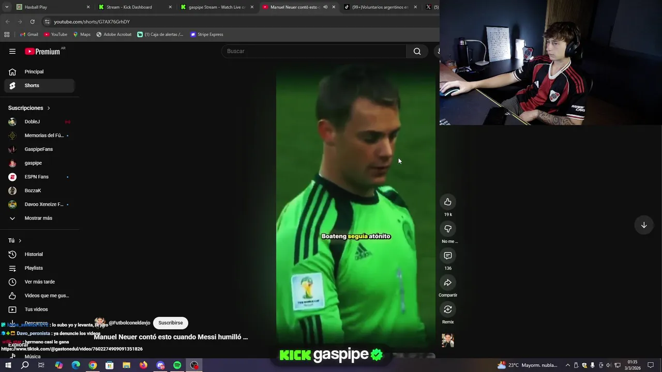Expand Suscripciones section chevron
This screenshot has width=662, height=372.
coord(49,108)
